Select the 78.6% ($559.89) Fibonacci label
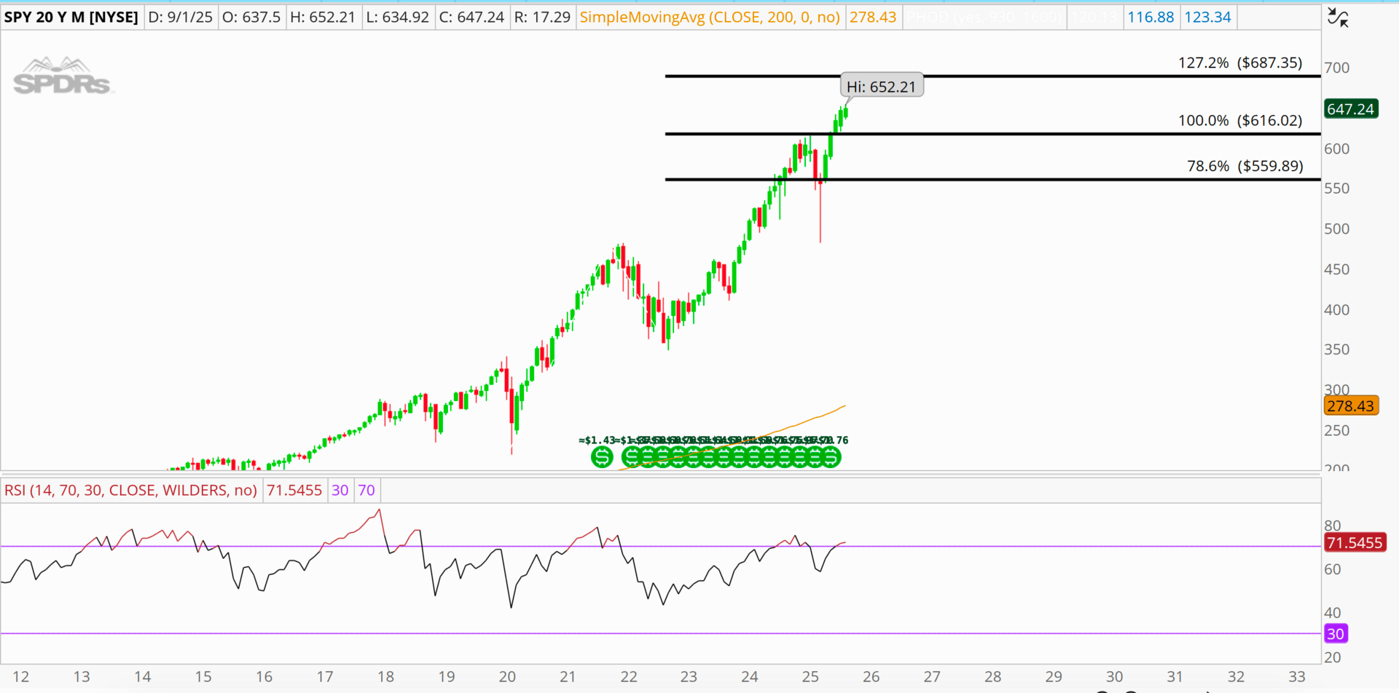This screenshot has height=693, width=1399. pos(1245,166)
